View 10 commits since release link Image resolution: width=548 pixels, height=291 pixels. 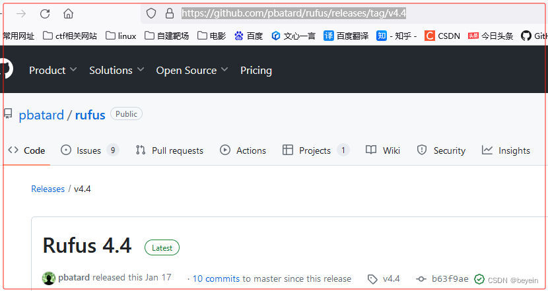pos(216,278)
